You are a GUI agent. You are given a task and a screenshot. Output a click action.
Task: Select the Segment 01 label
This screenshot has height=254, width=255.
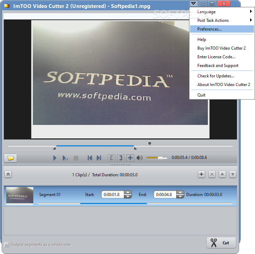pos(50,194)
